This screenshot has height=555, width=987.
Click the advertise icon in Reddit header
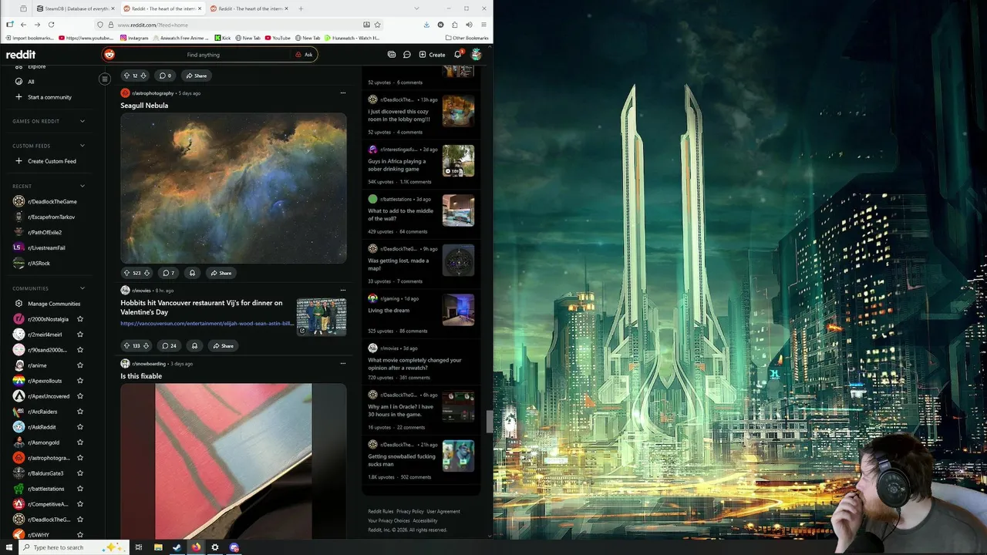pos(392,55)
